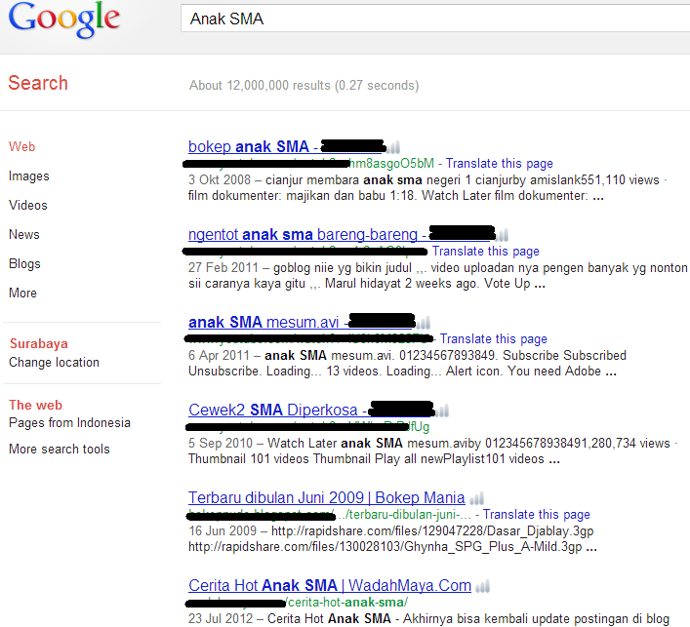The image size is (690, 627).
Task: Click the bar-chart icon beside the 27 Feb 2011 result
Action: 502,235
